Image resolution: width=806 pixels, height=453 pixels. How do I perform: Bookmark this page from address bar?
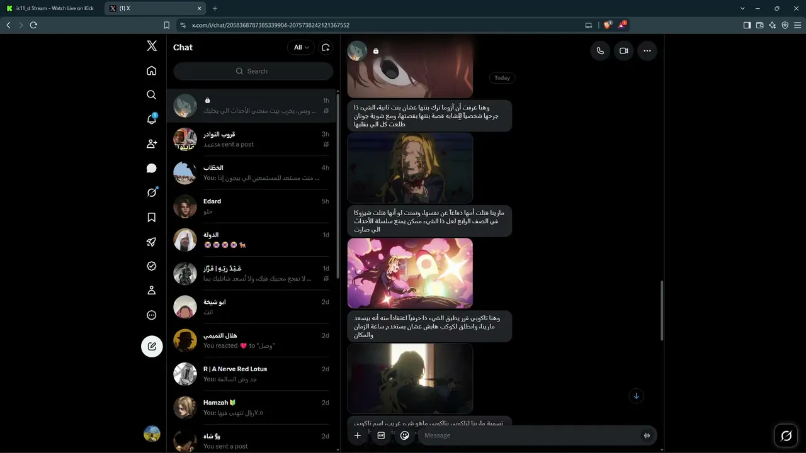[x=166, y=25]
